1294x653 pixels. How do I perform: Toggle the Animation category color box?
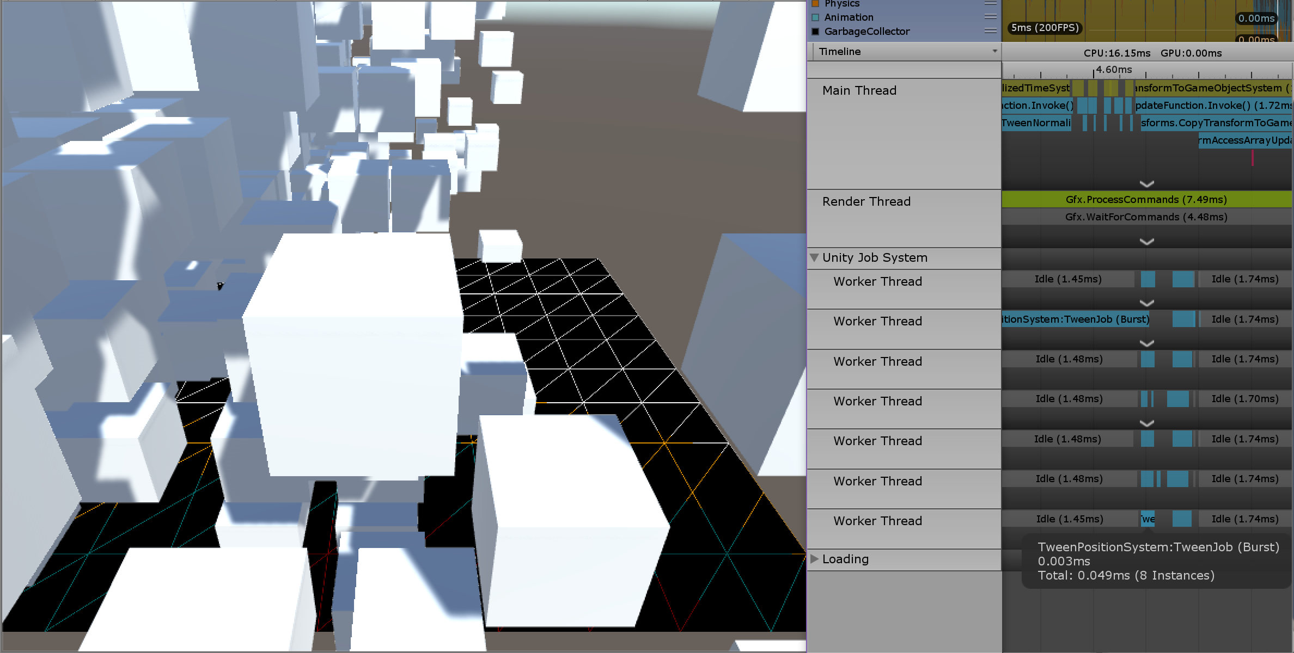coord(815,17)
